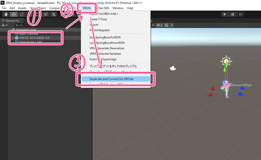Image resolution: width=261 pixels, height=160 pixels.
Task: Choose Duplicate and Convert for VRChat
Action: tap(116, 79)
